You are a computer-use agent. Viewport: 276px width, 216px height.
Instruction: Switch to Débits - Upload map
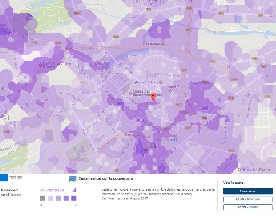(x=248, y=207)
